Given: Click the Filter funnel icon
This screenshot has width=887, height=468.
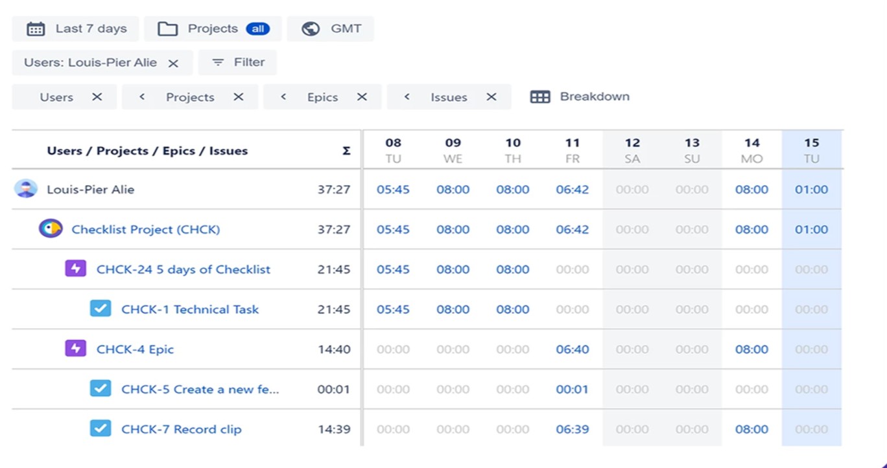Looking at the screenshot, I should click(218, 63).
